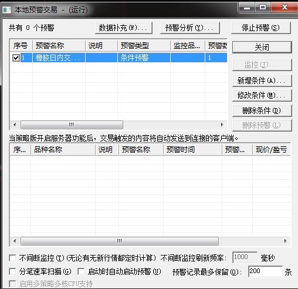
Task: Click the 本地预警交易 window title icon
Action: [x=6, y=9]
